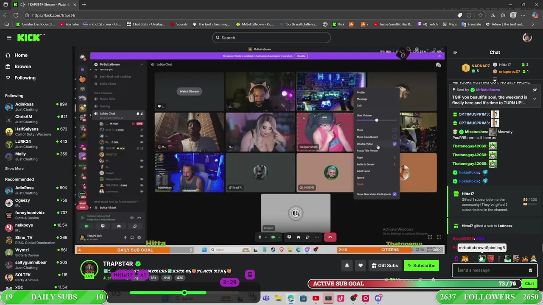Viewport: 543px width, 305px height.
Task: Focus the Kick search field
Action: (x=271, y=38)
